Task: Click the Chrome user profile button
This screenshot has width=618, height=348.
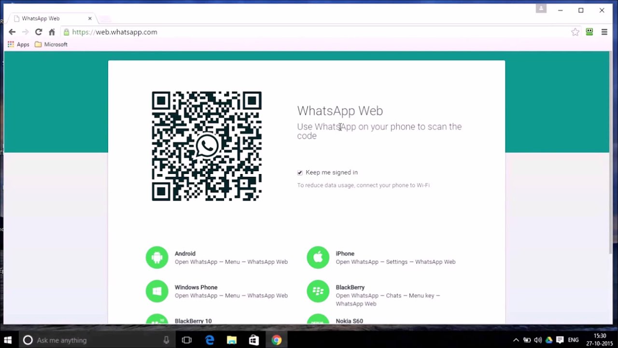Action: tap(541, 9)
